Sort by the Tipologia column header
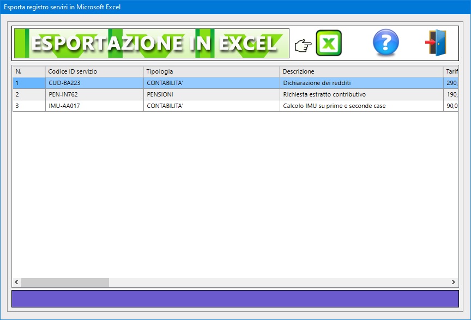 point(212,71)
